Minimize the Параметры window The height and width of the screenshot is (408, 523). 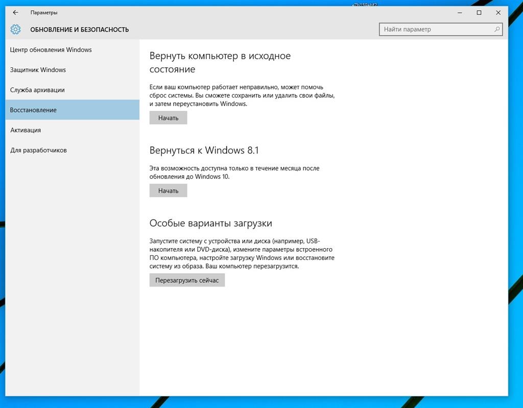click(x=460, y=13)
